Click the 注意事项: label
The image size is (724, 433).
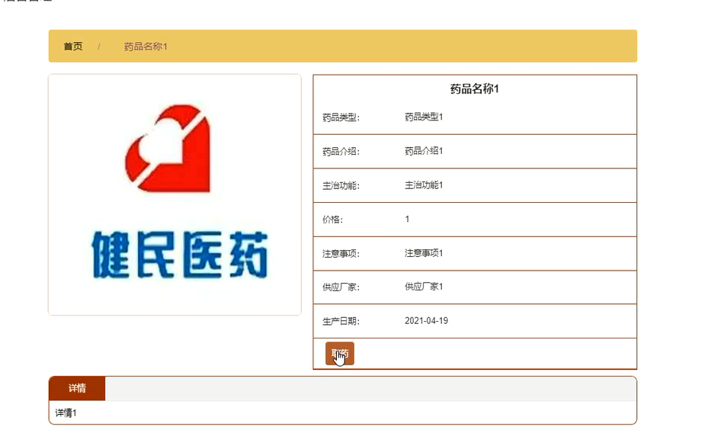coord(341,254)
